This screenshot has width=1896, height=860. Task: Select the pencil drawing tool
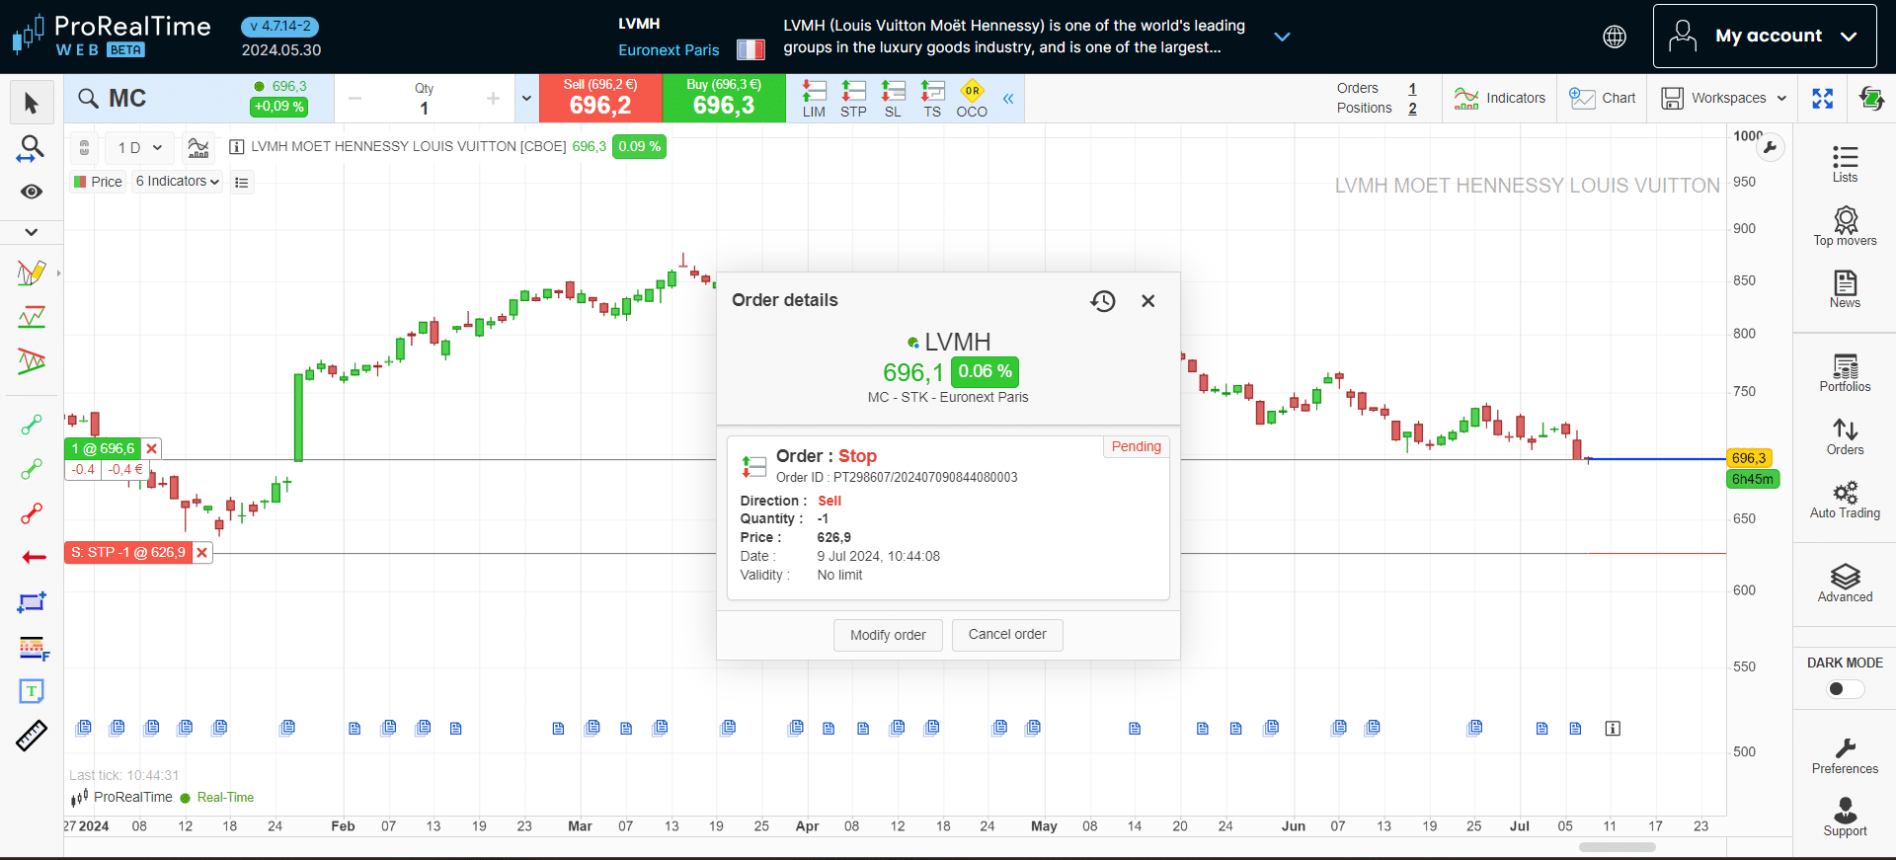tap(32, 273)
